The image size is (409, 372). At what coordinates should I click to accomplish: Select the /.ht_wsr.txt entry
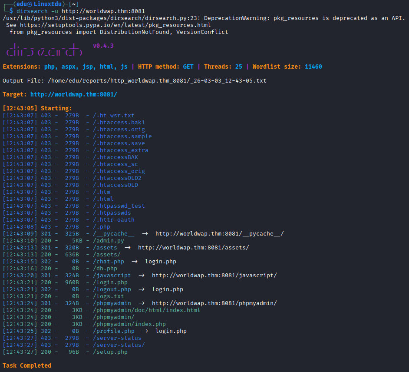coord(114,116)
